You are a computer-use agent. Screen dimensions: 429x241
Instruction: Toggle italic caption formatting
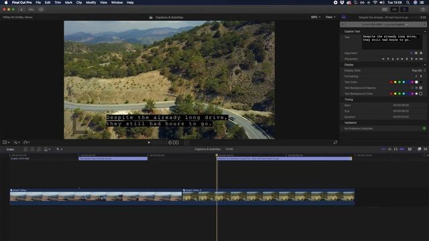416,76
